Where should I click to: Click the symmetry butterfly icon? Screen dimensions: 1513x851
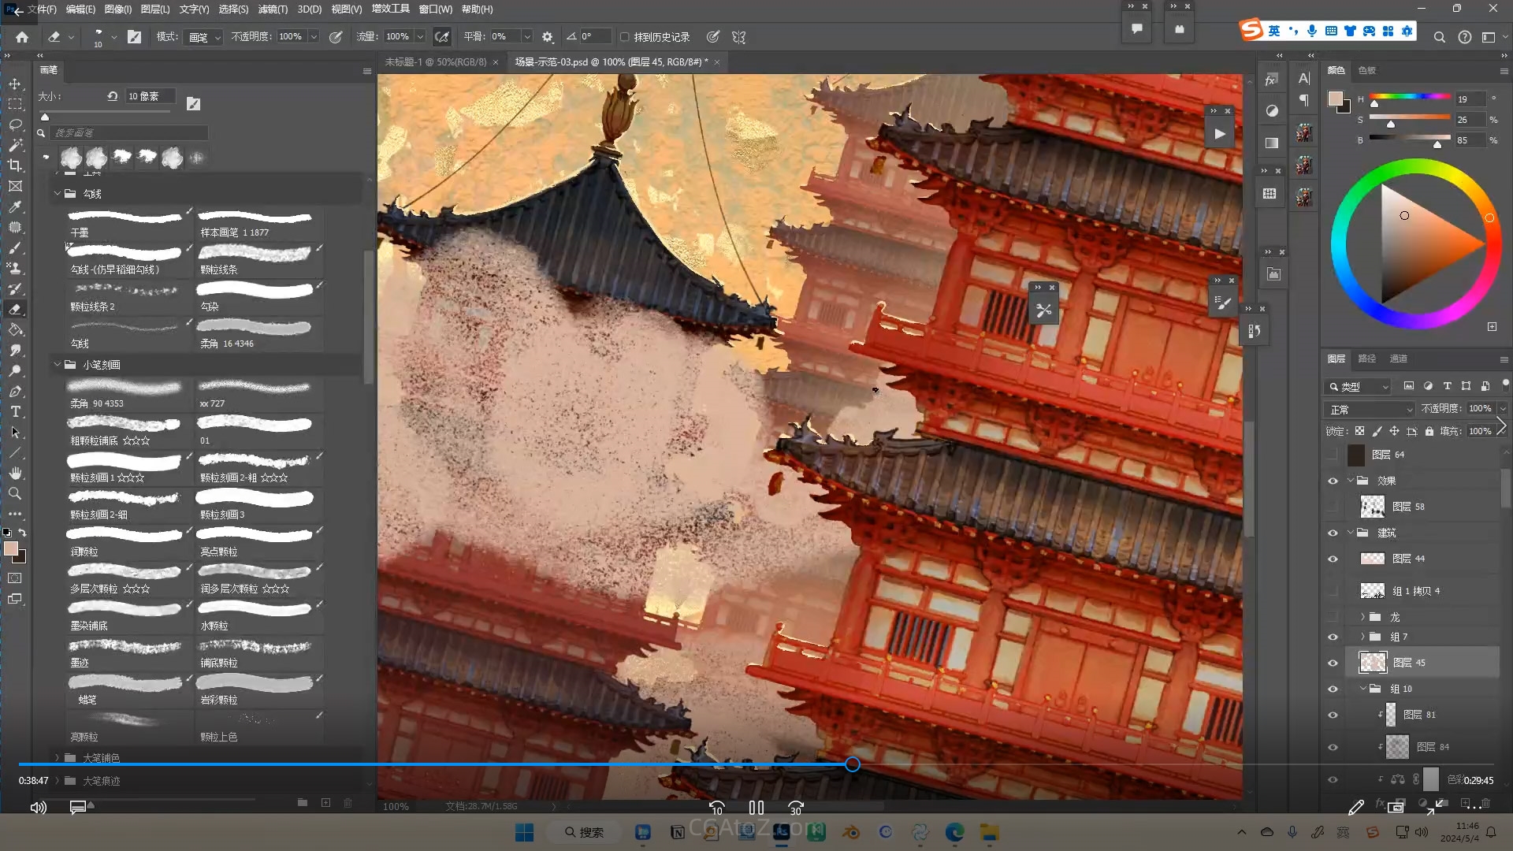pyautogui.click(x=738, y=37)
